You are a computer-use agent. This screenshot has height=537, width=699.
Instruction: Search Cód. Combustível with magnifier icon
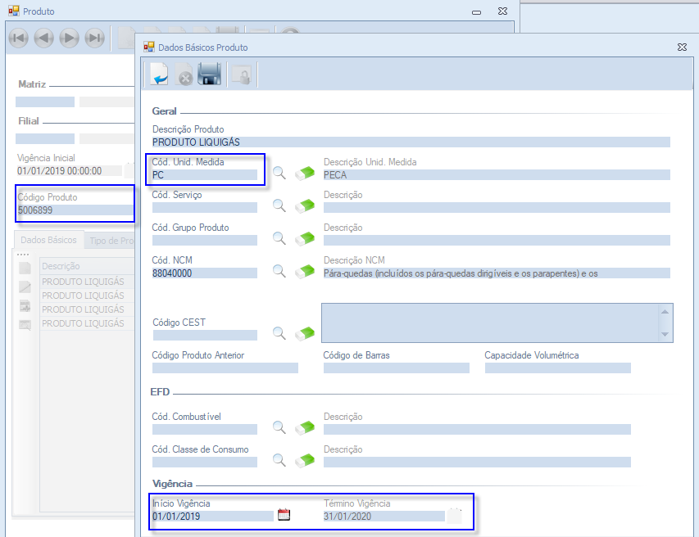279,427
